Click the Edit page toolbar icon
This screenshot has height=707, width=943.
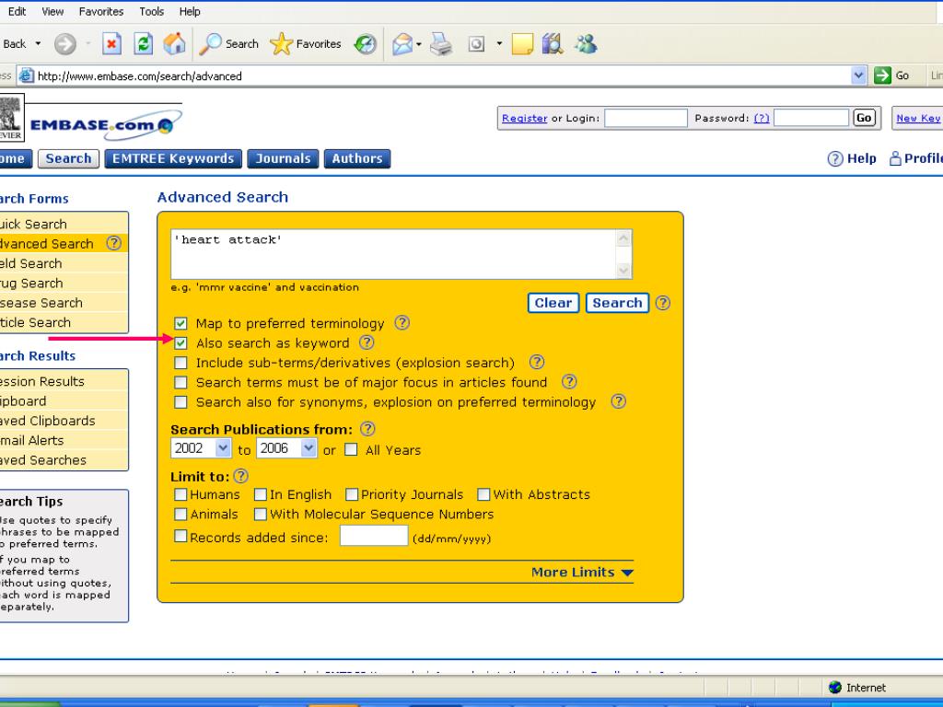[476, 44]
